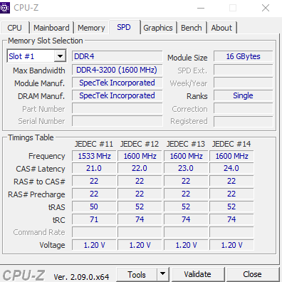This screenshot has height=282, width=282.
Task: Switch to the CPU tab
Action: [x=15, y=28]
